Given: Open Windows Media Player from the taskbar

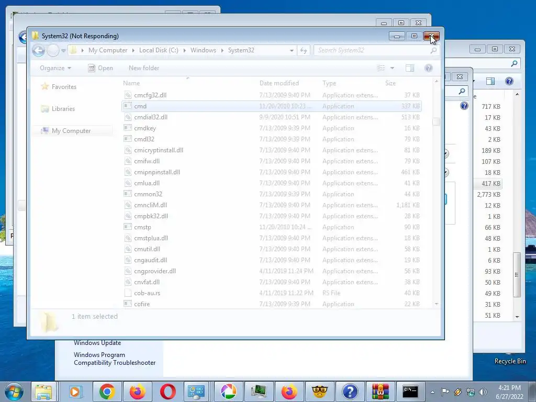Looking at the screenshot, I should pyautogui.click(x=75, y=392).
